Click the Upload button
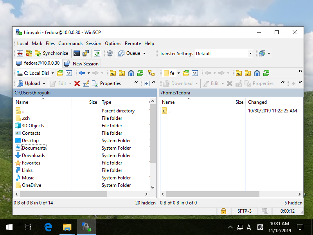 (29, 83)
